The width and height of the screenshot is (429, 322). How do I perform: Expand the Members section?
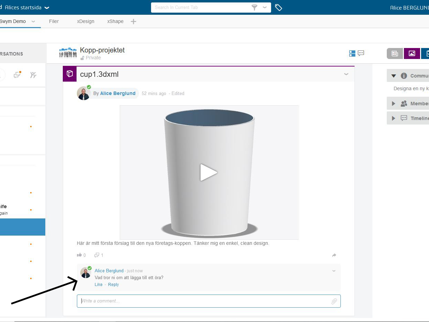(x=394, y=104)
